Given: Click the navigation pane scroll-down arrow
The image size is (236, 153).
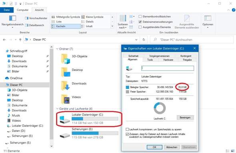Looking at the screenshot, I should point(52,146).
